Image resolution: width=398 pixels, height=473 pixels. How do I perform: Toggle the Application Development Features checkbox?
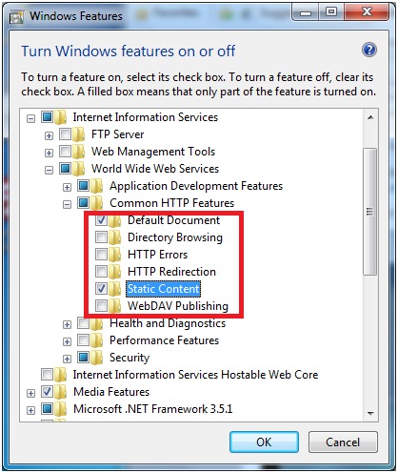(x=84, y=186)
